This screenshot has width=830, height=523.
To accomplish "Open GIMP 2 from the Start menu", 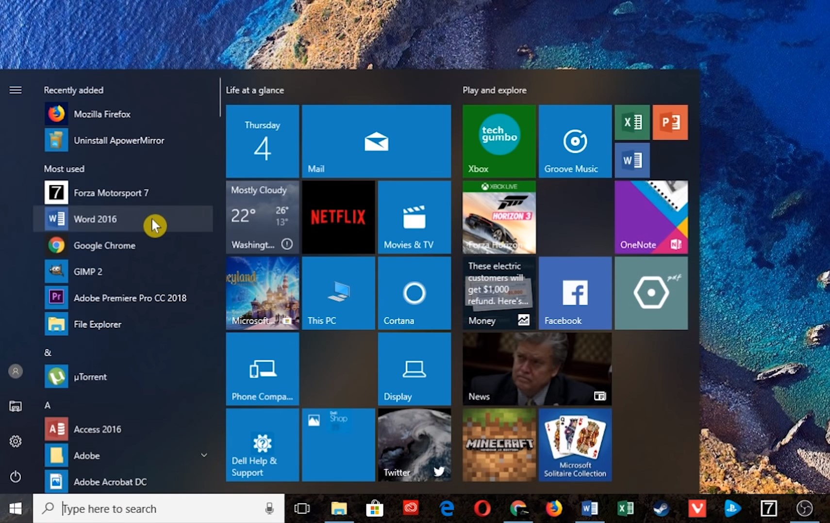I will pos(88,271).
